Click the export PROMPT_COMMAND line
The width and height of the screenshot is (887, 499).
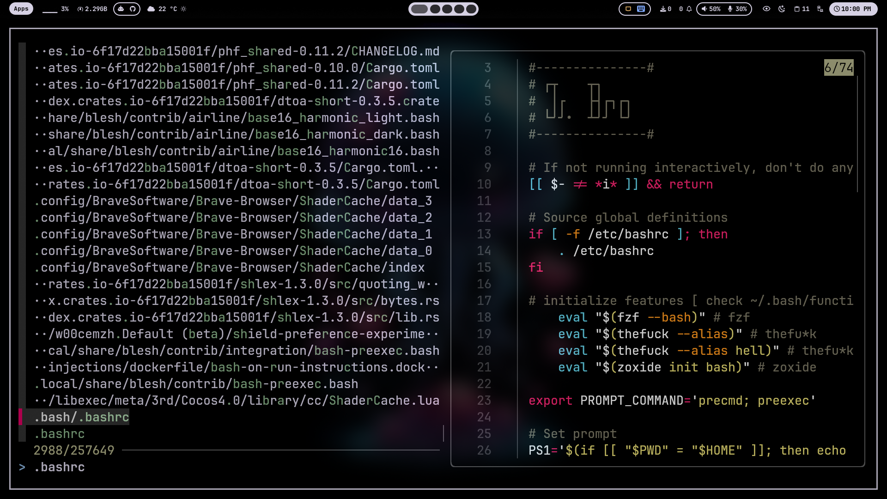(673, 401)
